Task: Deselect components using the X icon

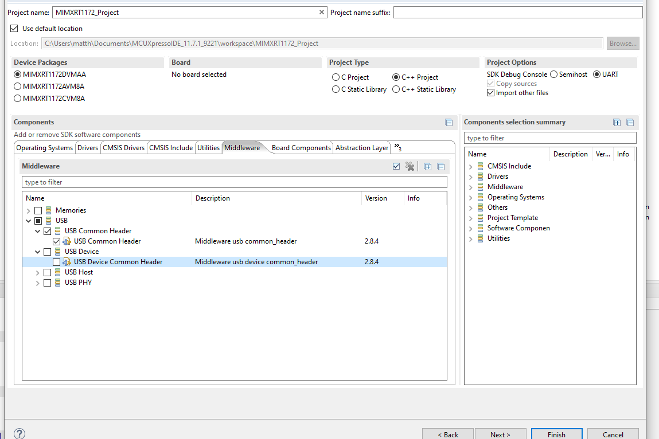Action: (410, 166)
